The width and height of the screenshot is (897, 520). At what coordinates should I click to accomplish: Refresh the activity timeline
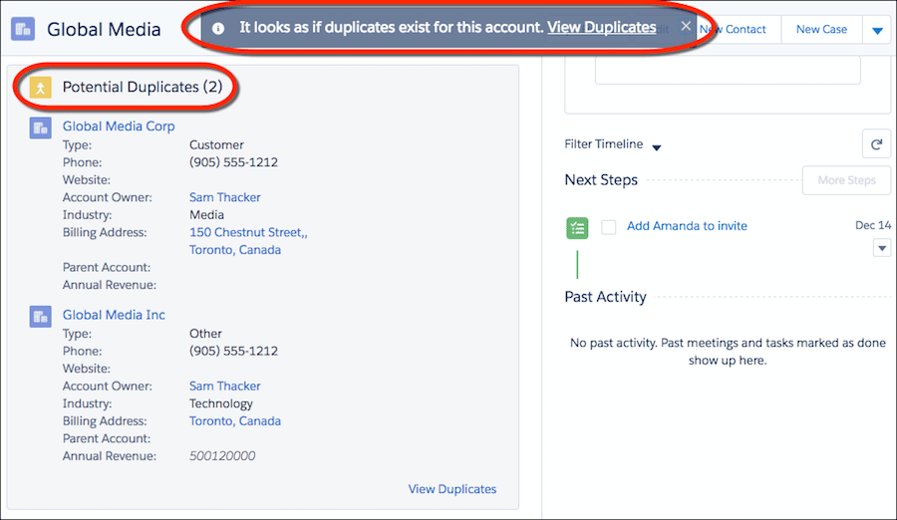pos(876,144)
